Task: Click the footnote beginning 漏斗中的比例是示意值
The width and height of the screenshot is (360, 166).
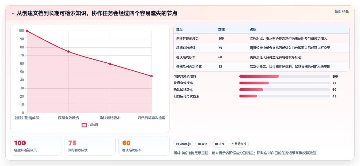Action: [x=246, y=153]
